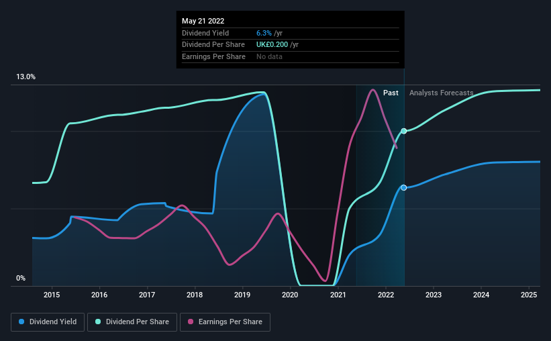Click the pink Earnings Per Share legend dot
Screen dimensions: 551x341
pos(191,322)
